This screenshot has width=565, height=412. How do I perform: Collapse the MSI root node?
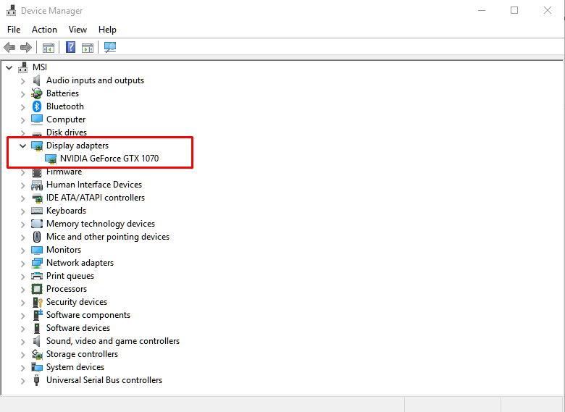[9, 67]
